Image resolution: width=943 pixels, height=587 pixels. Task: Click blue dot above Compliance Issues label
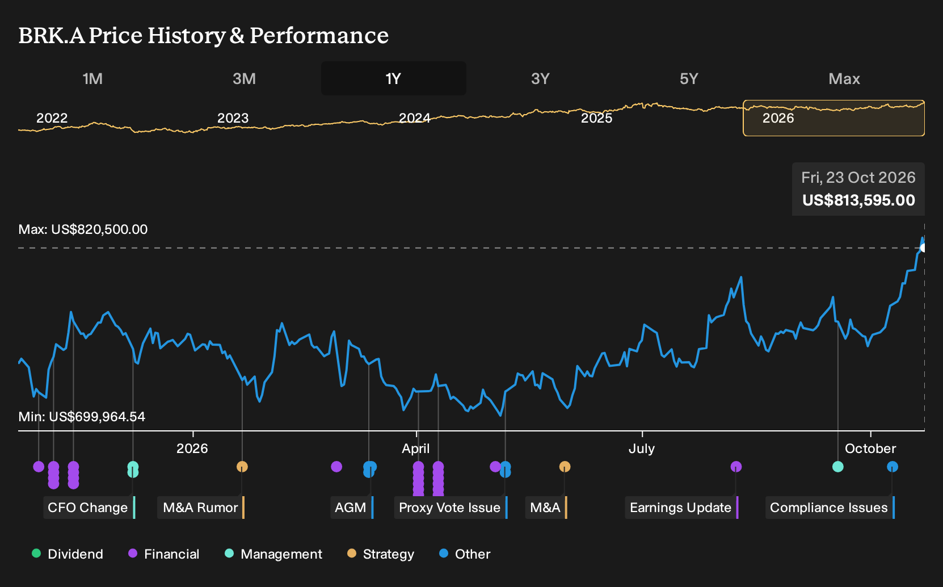[893, 467]
